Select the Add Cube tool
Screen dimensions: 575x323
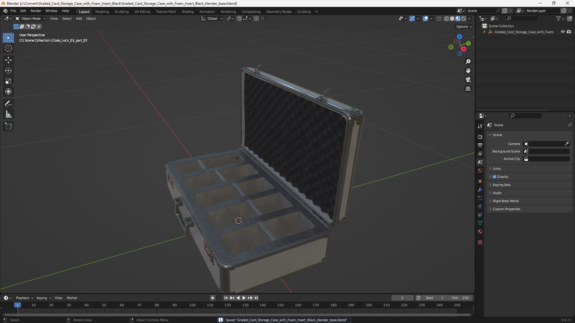(x=8, y=126)
